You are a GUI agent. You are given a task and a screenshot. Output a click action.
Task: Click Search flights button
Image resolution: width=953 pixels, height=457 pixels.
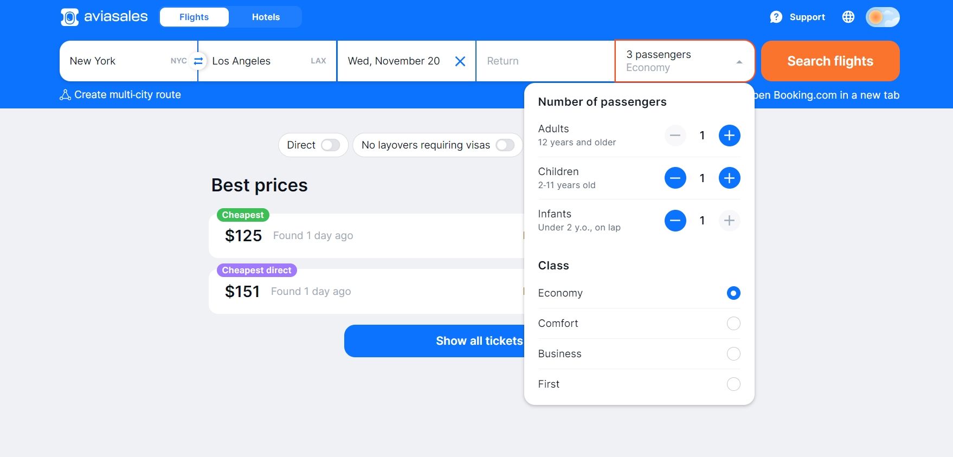(830, 61)
